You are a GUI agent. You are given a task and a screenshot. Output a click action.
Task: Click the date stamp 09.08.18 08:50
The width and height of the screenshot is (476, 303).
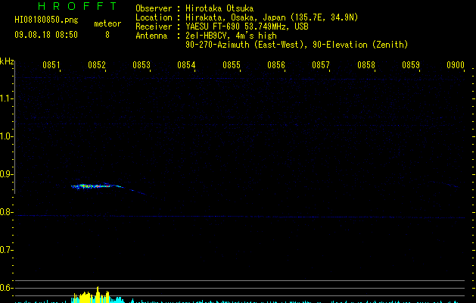click(46, 35)
